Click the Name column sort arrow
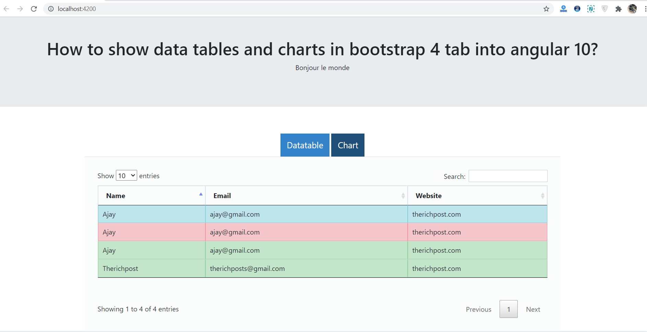 (x=201, y=194)
